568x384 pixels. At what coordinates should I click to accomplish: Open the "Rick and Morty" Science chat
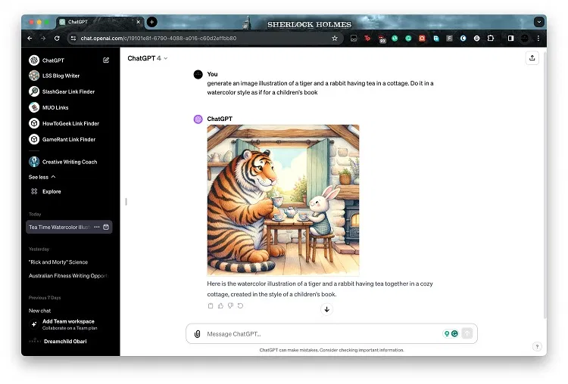click(x=58, y=262)
